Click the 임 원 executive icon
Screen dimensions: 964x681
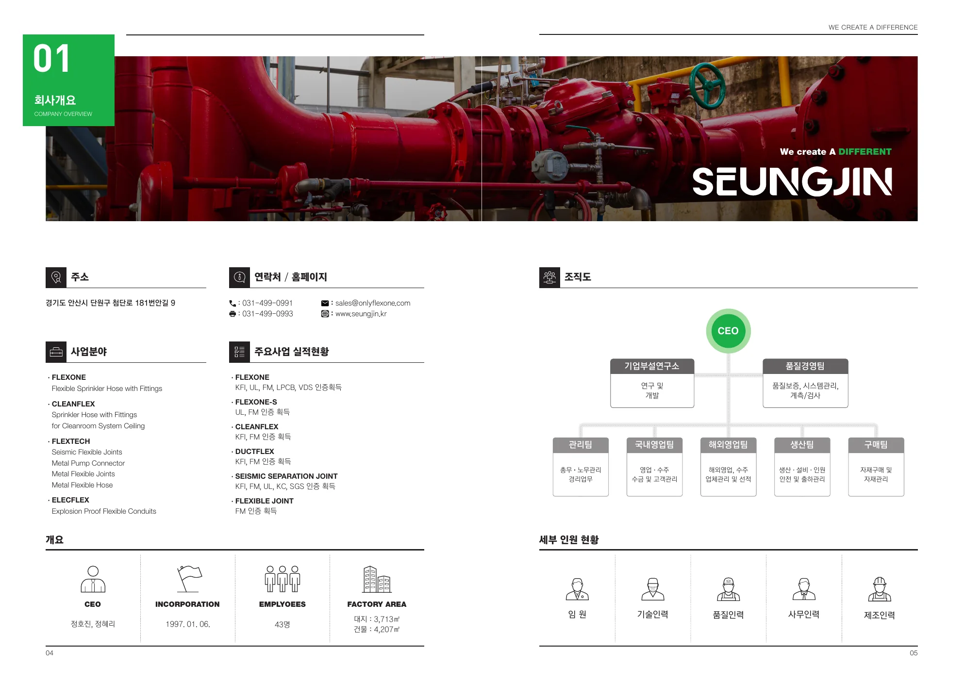[x=577, y=589]
